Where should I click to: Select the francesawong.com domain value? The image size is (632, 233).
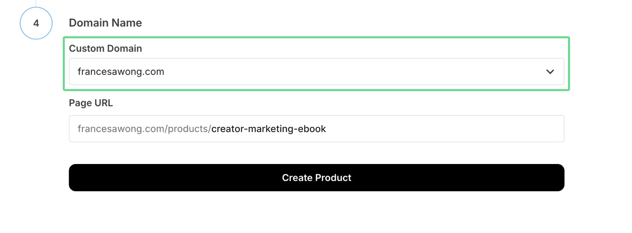pyautogui.click(x=121, y=72)
